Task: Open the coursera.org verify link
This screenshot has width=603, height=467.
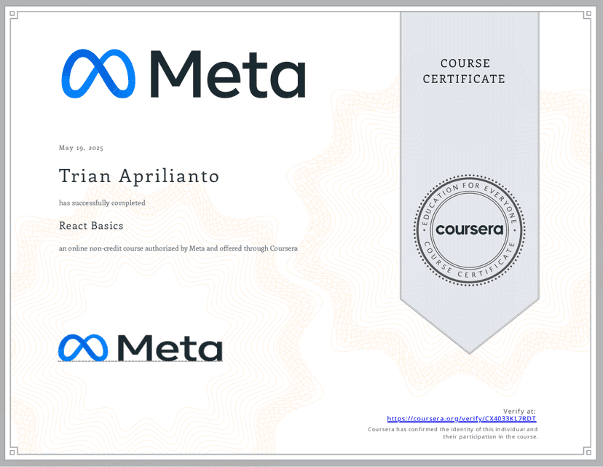Action: [x=461, y=419]
